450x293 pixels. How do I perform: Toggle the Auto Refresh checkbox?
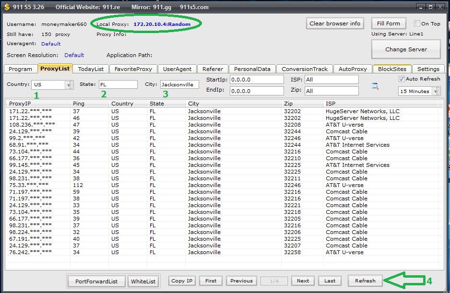click(402, 79)
